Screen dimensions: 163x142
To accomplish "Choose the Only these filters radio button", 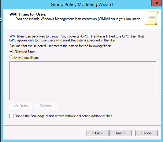I will click(11, 57).
